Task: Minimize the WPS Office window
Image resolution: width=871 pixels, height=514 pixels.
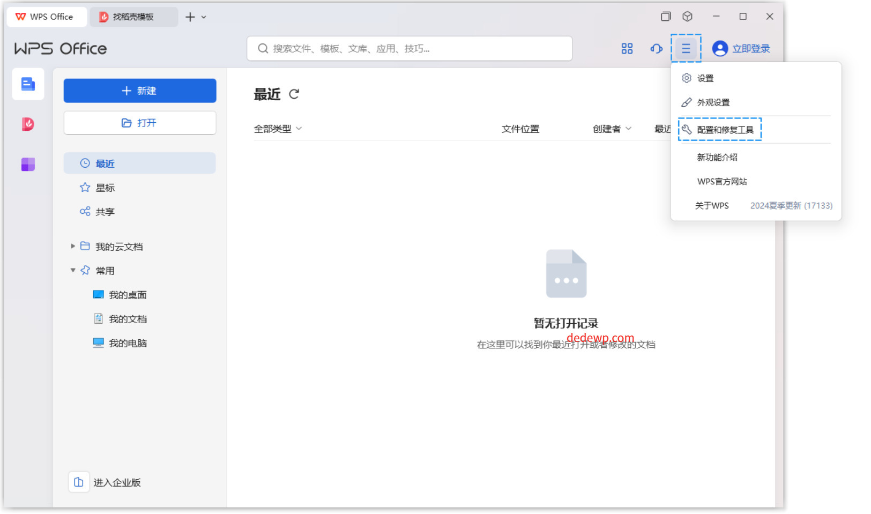Action: 716,17
